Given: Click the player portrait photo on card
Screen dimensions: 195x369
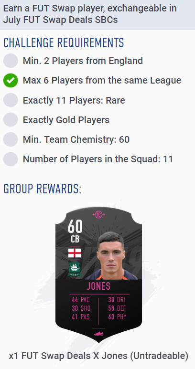Looking at the screenshot, I should tap(111, 255).
